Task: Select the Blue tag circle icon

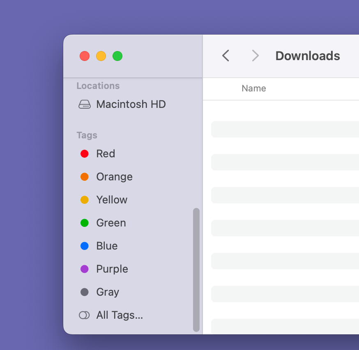Action: pyautogui.click(x=85, y=246)
